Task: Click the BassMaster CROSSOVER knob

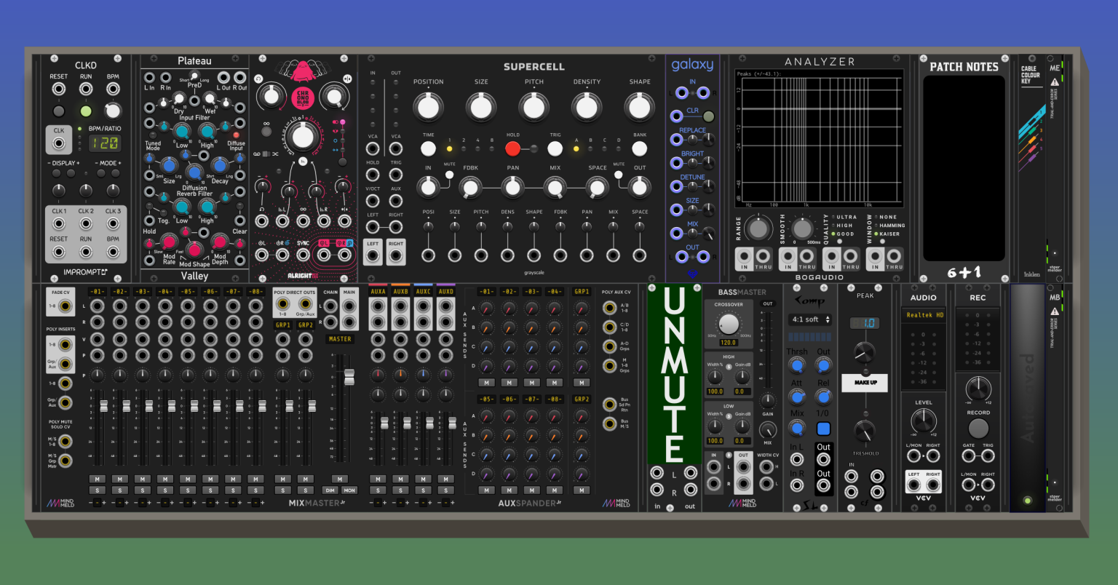Action: (x=729, y=325)
